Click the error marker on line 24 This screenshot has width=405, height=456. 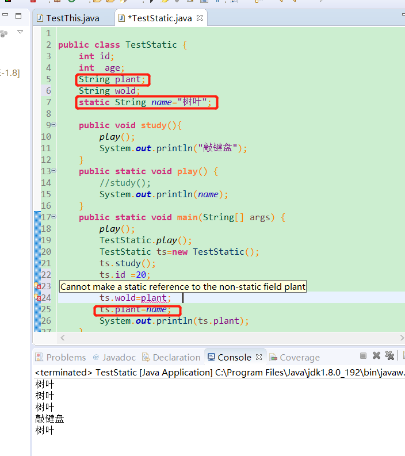coord(37,297)
